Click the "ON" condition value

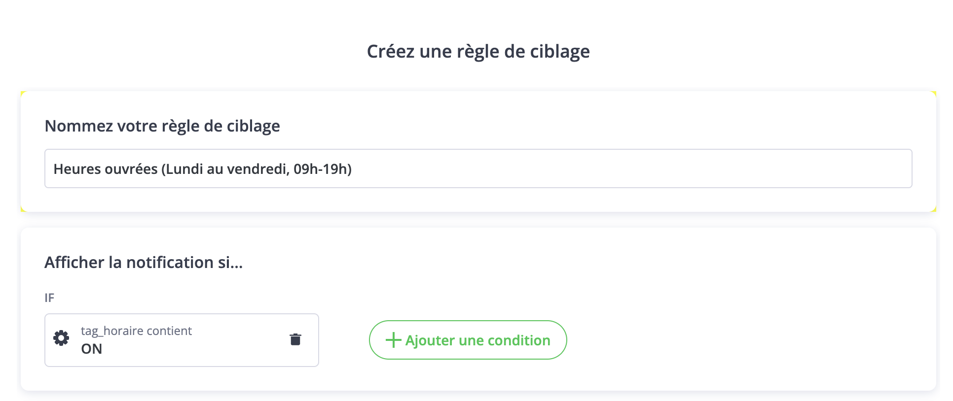pos(92,349)
